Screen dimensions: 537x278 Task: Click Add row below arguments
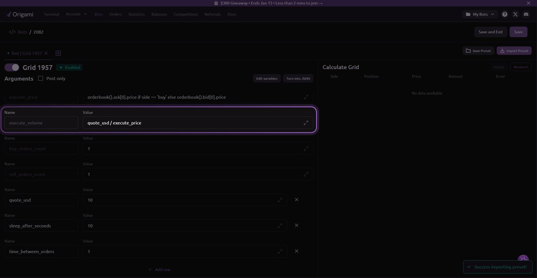pyautogui.click(x=159, y=270)
